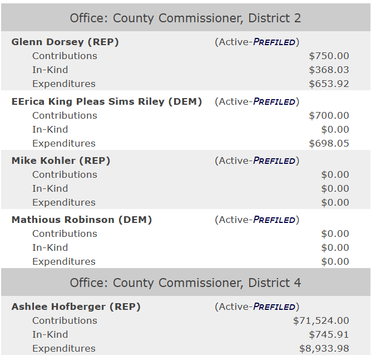Click Prefiled status for EErica King
This screenshot has width=371, height=355.
click(274, 101)
